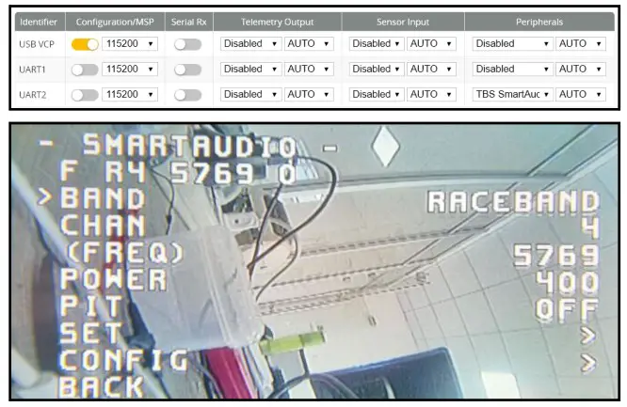Viewport: 627px width, 407px height.
Task: Open USB VCP MSP baud rate 115200 dropdown
Action: click(x=130, y=43)
